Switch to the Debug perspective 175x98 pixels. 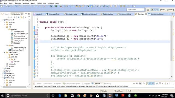(170, 10)
